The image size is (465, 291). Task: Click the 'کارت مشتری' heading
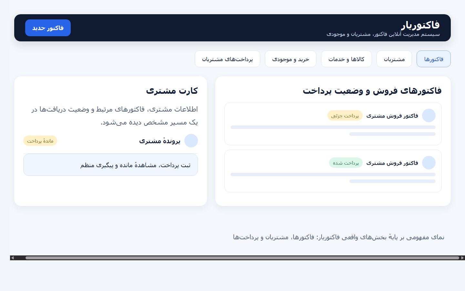[172, 91]
